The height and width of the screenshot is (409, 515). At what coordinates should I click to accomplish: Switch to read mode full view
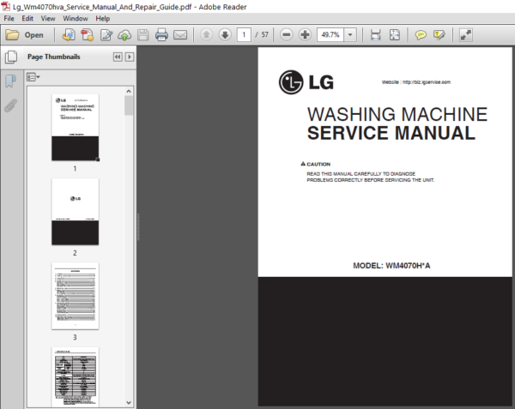click(465, 35)
